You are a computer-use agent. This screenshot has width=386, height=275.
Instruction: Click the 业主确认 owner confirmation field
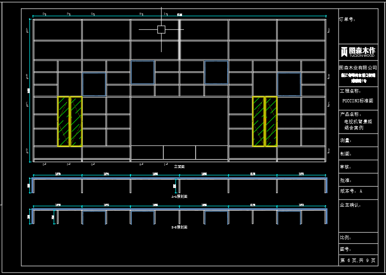coord(351,205)
